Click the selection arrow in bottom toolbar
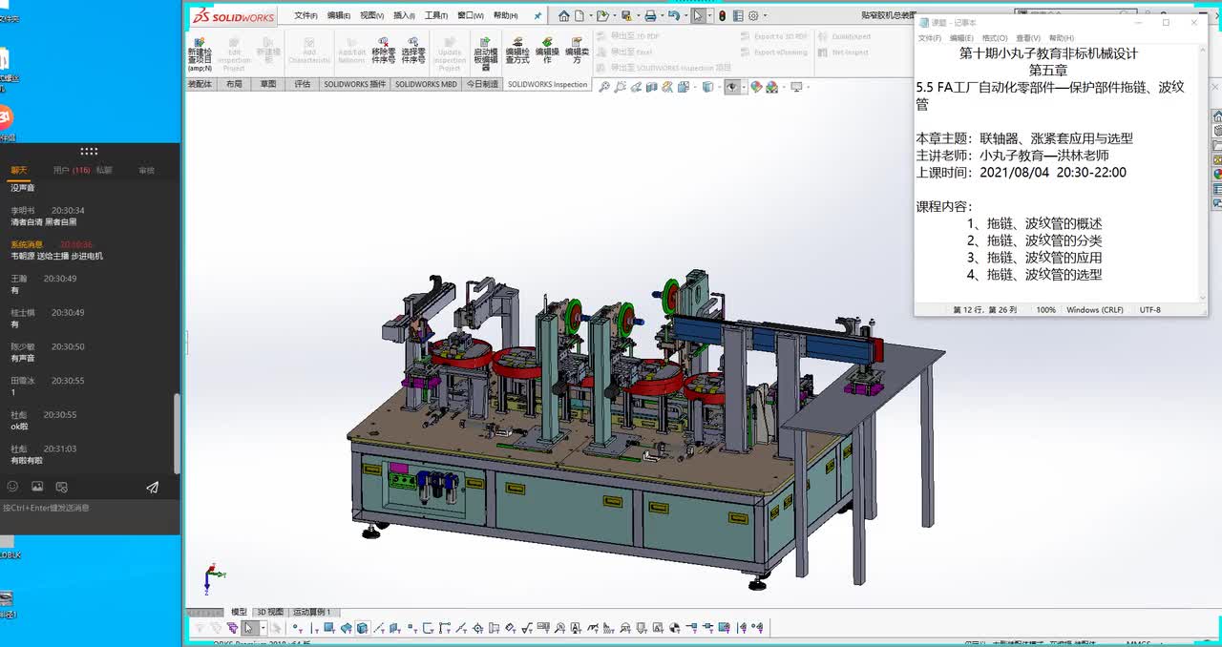 point(248,628)
